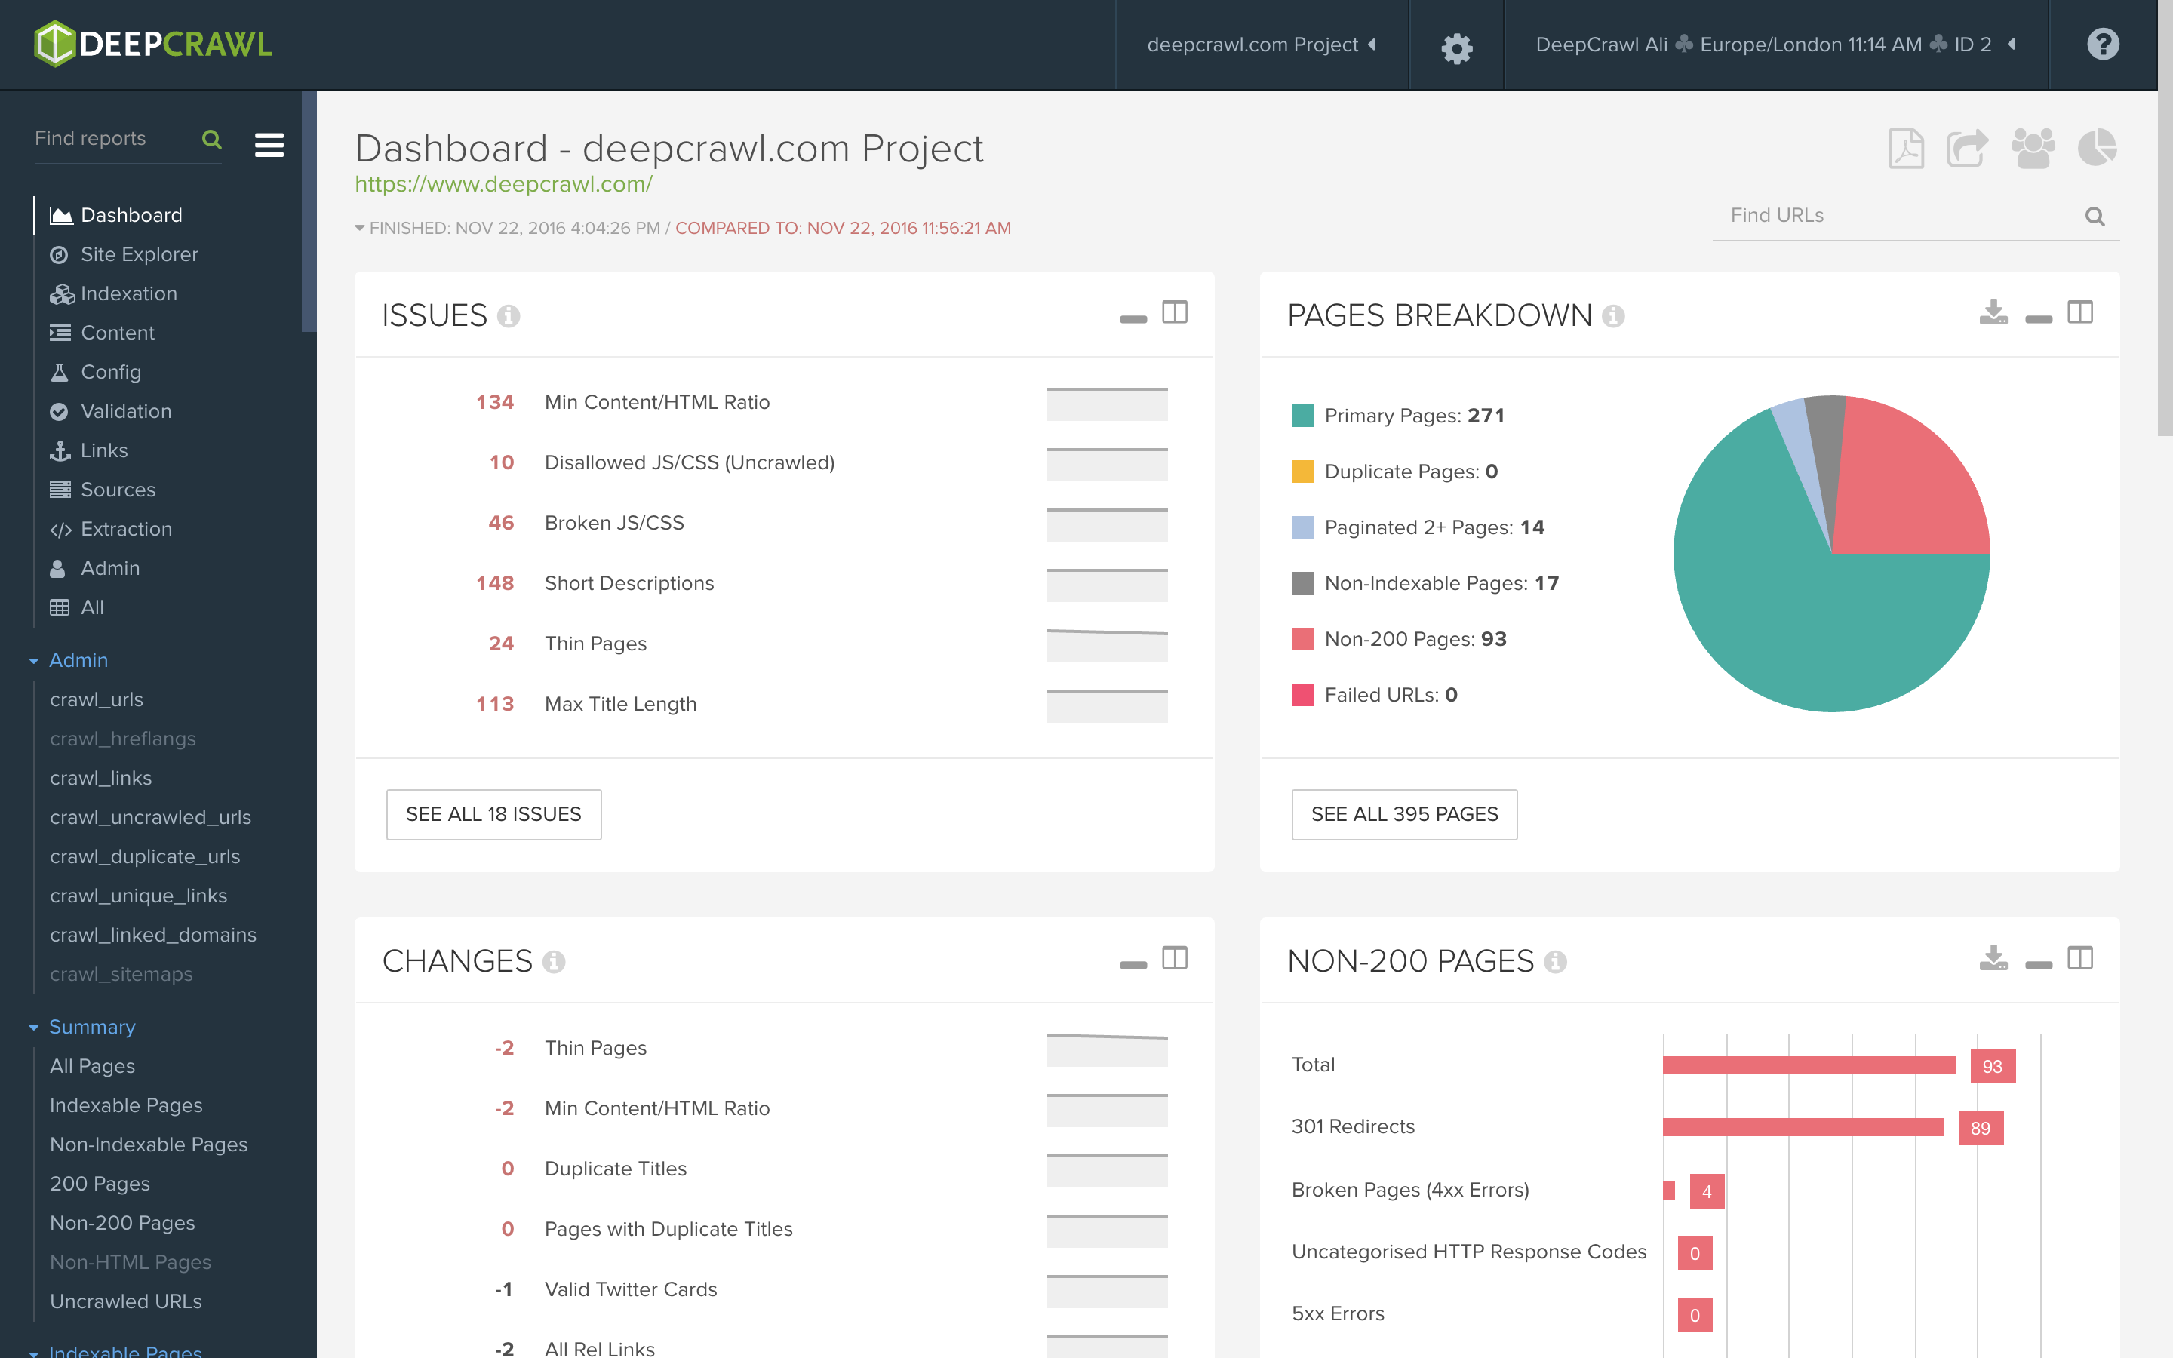Select 200 Pages menu item in sidebar
The height and width of the screenshot is (1358, 2173).
[99, 1183]
